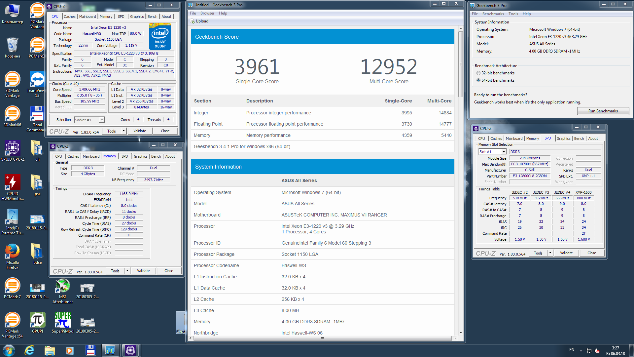634x357 pixels.
Task: Open Help menu in Untitled Geekbench window
Action: (223, 13)
